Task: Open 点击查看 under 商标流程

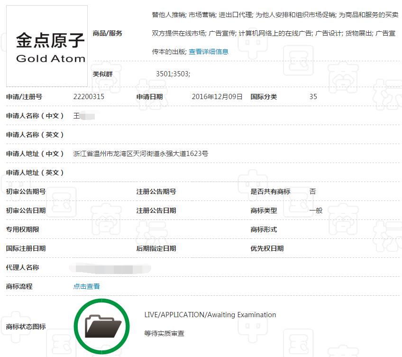Action: coord(86,286)
